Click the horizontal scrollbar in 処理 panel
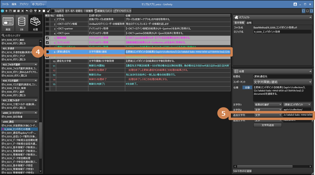 pyautogui.click(x=265, y=166)
